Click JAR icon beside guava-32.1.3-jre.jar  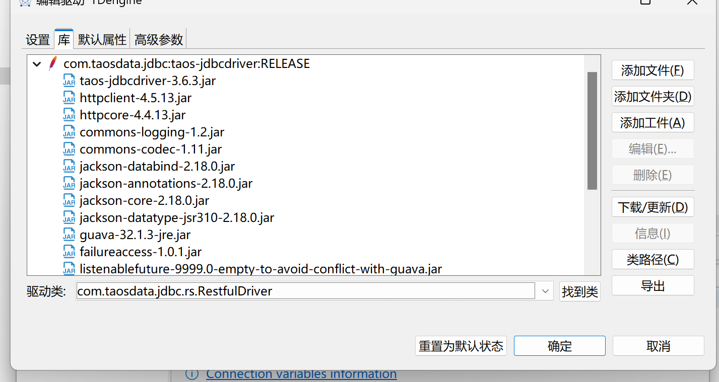(69, 235)
